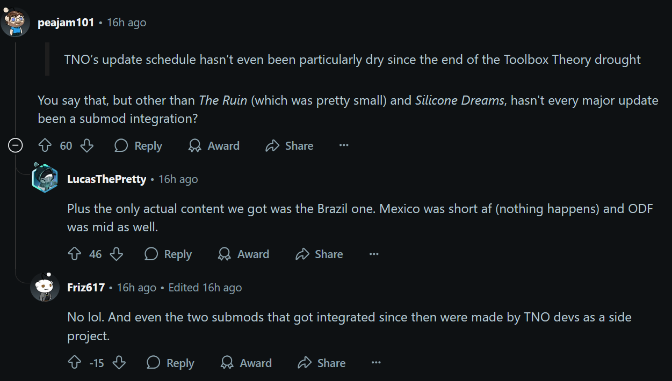Collapse peajam101's comment thread
672x381 pixels.
click(x=16, y=145)
